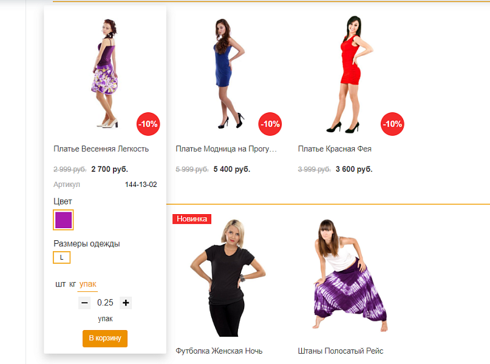490x364 pixels.
Task: Add dress to cart with В корзину
Action: pyautogui.click(x=105, y=339)
